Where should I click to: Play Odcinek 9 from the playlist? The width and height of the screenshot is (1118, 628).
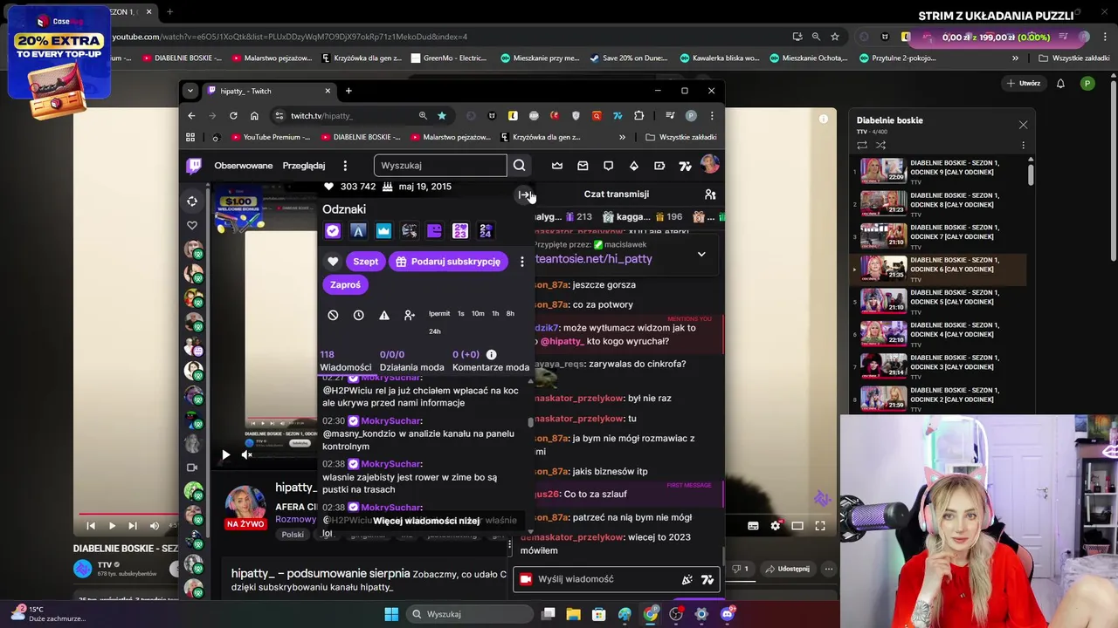click(939, 170)
